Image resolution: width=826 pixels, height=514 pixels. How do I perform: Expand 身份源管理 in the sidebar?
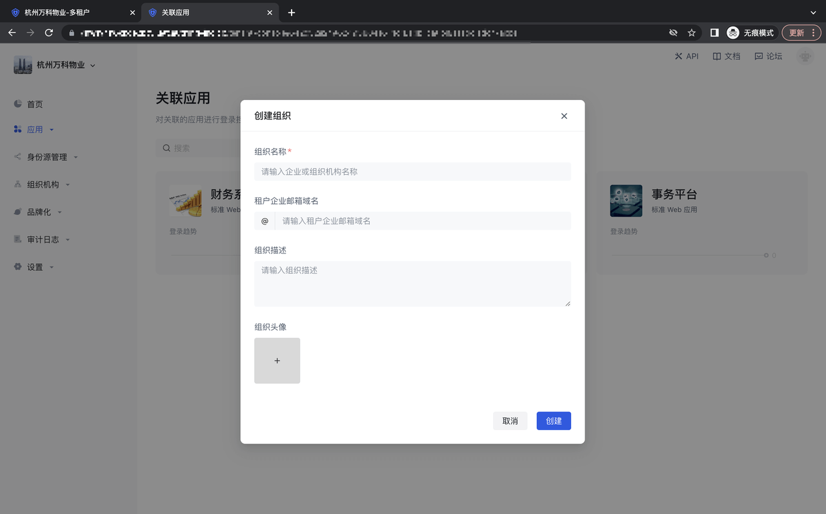(46, 157)
